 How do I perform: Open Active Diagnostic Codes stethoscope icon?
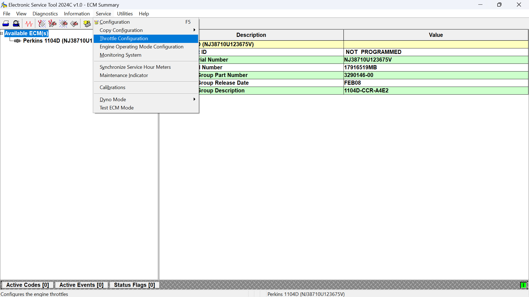click(x=42, y=24)
